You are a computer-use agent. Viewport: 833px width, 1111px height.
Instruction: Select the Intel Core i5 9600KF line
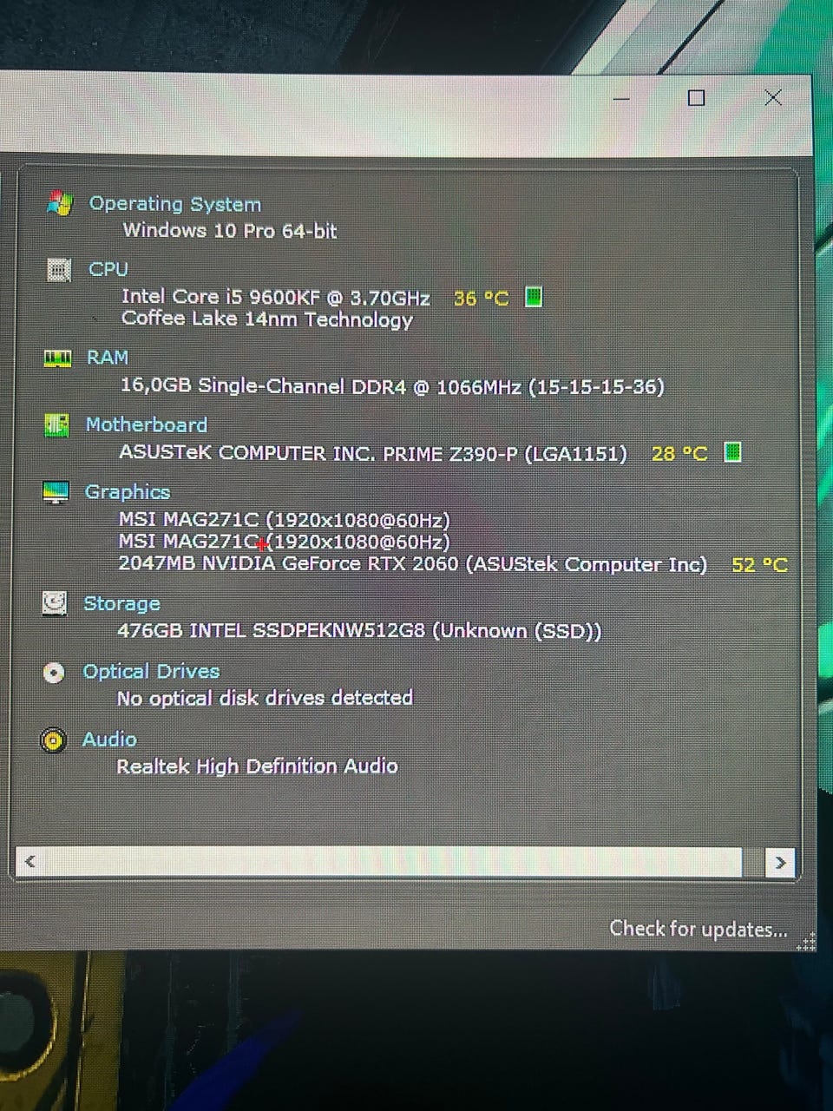coord(276,298)
